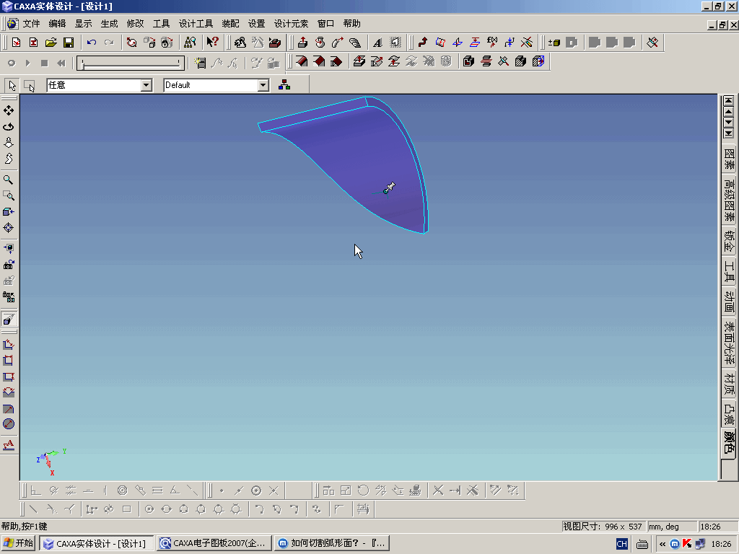Switch to the 钣金 catalog tab

point(729,241)
